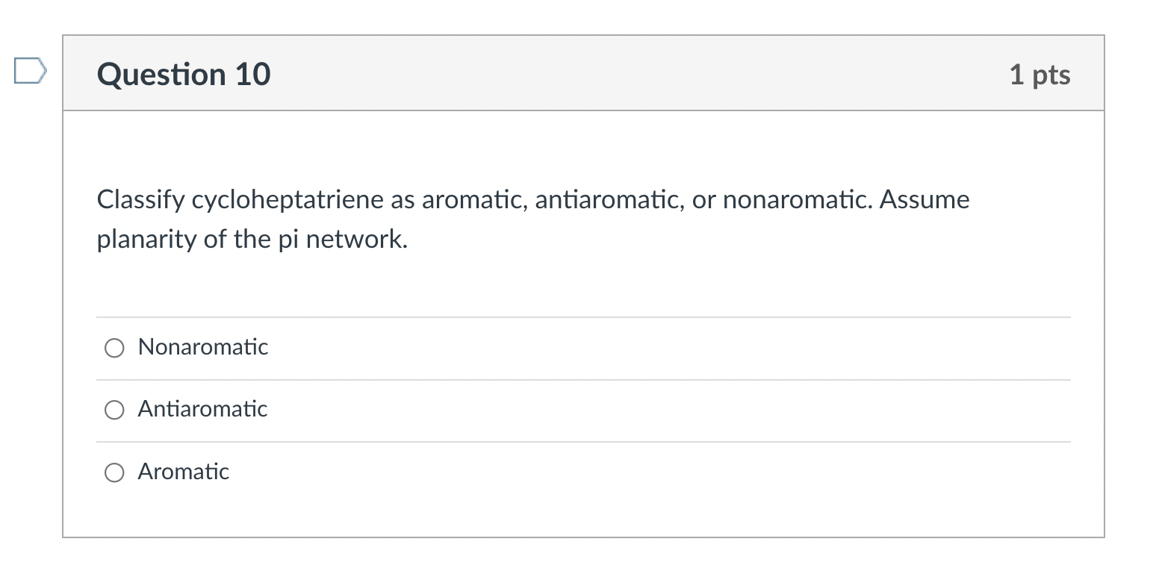Viewport: 1153px width, 574px height.
Task: Click the Question 10 heading
Action: [184, 75]
